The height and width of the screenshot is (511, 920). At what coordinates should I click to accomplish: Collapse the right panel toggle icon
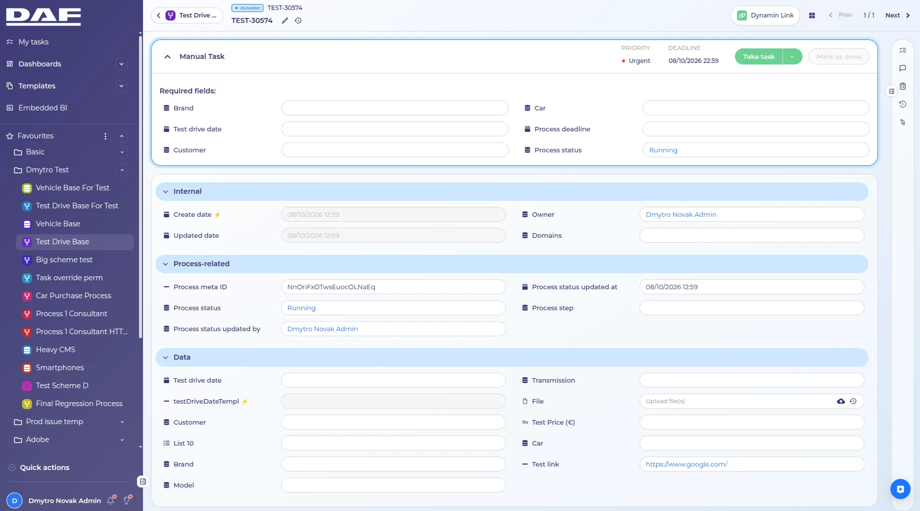click(x=891, y=91)
